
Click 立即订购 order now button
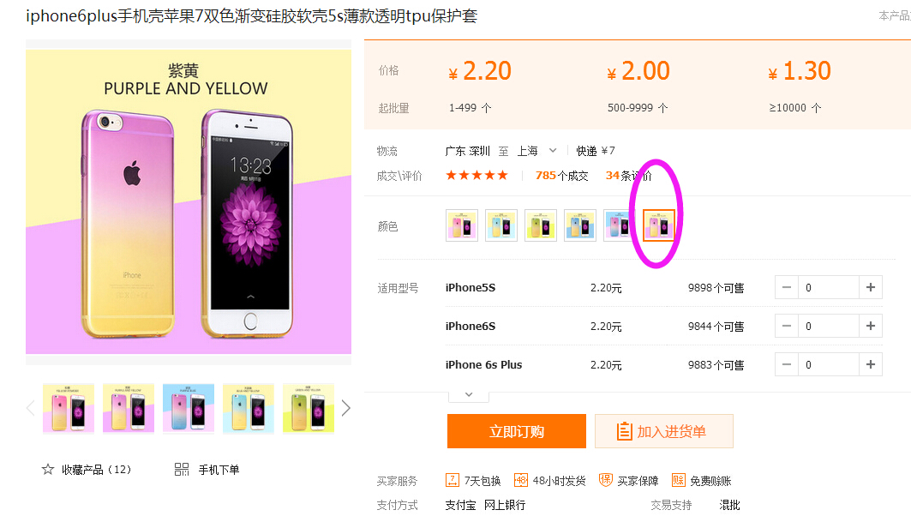coord(517,431)
